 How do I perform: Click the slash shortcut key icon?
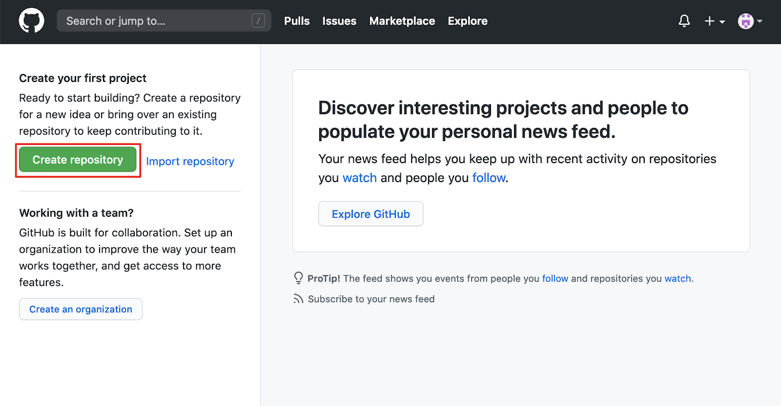(258, 21)
